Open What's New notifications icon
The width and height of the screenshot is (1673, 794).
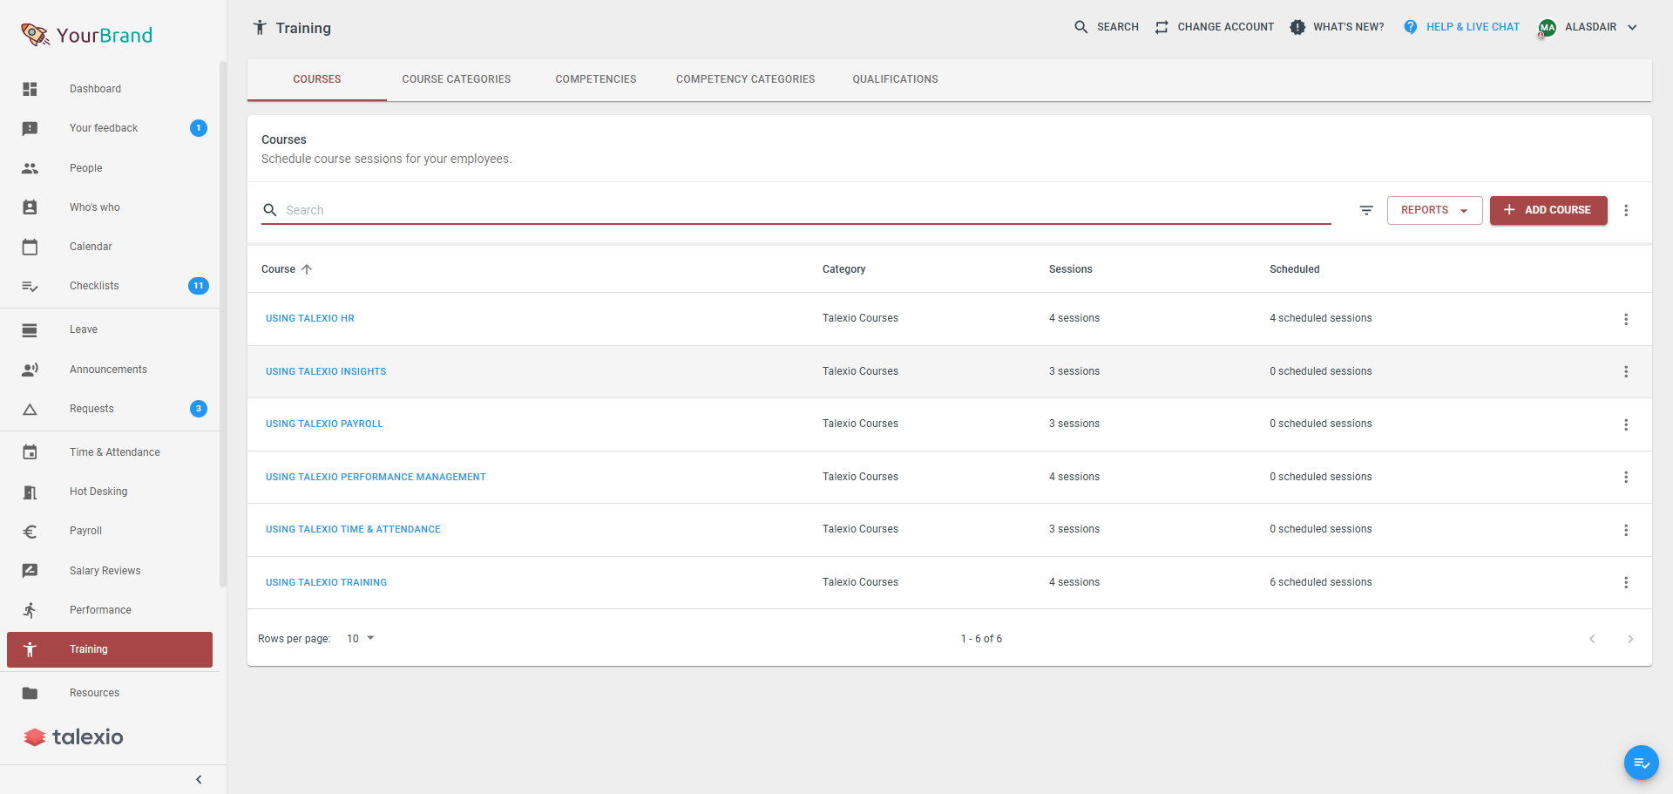pos(1297,27)
